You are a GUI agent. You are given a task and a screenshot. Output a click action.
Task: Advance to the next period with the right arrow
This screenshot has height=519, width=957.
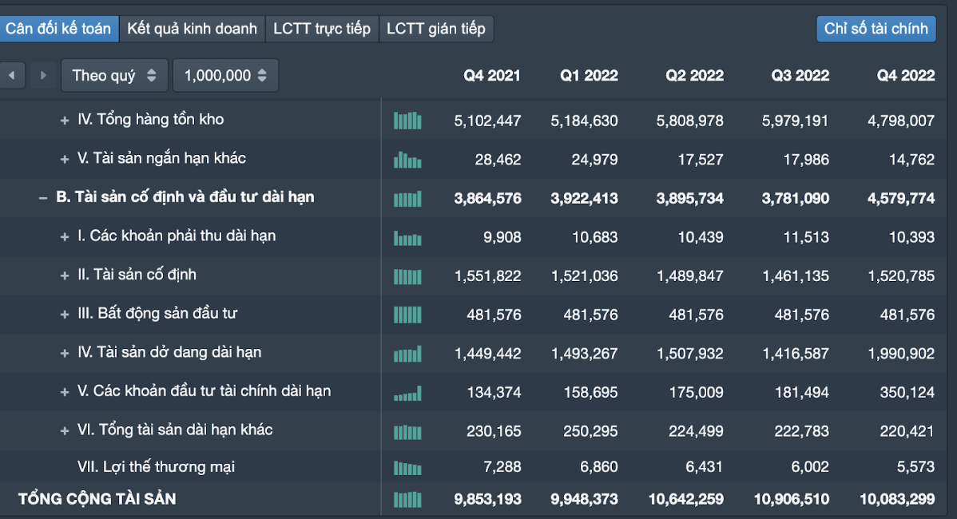pos(43,76)
